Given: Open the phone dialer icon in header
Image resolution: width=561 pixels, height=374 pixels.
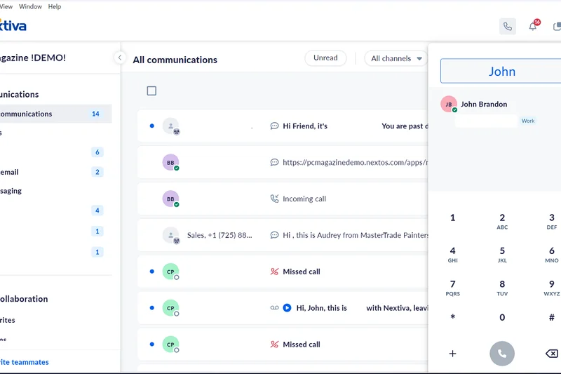Looking at the screenshot, I should tap(508, 27).
